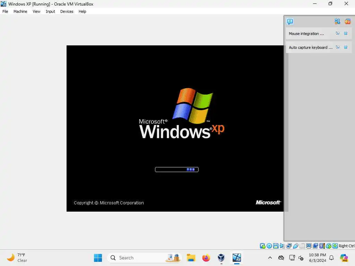Minimize the VirtualBox window
355x266 pixels.
pos(315,3)
